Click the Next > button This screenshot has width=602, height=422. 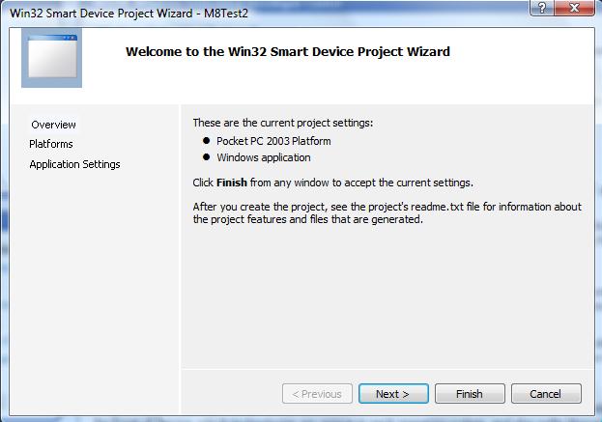coord(393,394)
